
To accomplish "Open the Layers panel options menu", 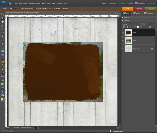I will coord(155,21).
